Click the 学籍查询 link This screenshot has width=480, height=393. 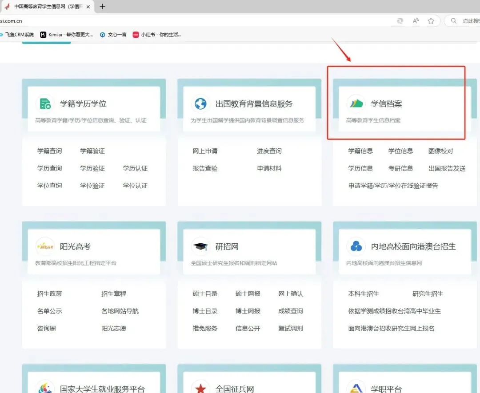(x=50, y=151)
